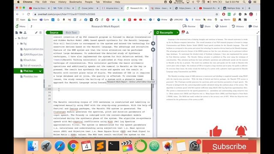This screenshot has width=274, height=154.
Task: Open Chat panel
Action: [253, 27]
